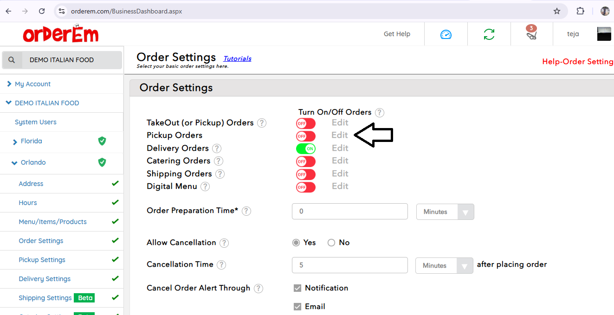This screenshot has height=315, width=614.
Task: Open Pickup Settings in sidebar
Action: [42, 260]
